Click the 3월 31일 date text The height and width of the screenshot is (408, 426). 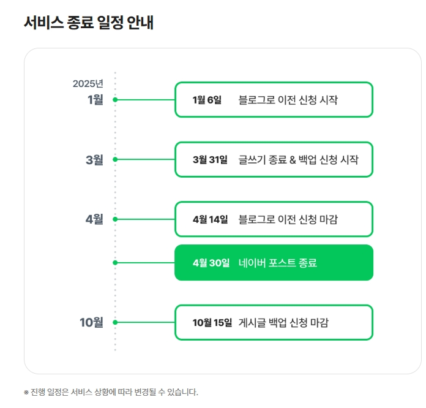click(210, 159)
